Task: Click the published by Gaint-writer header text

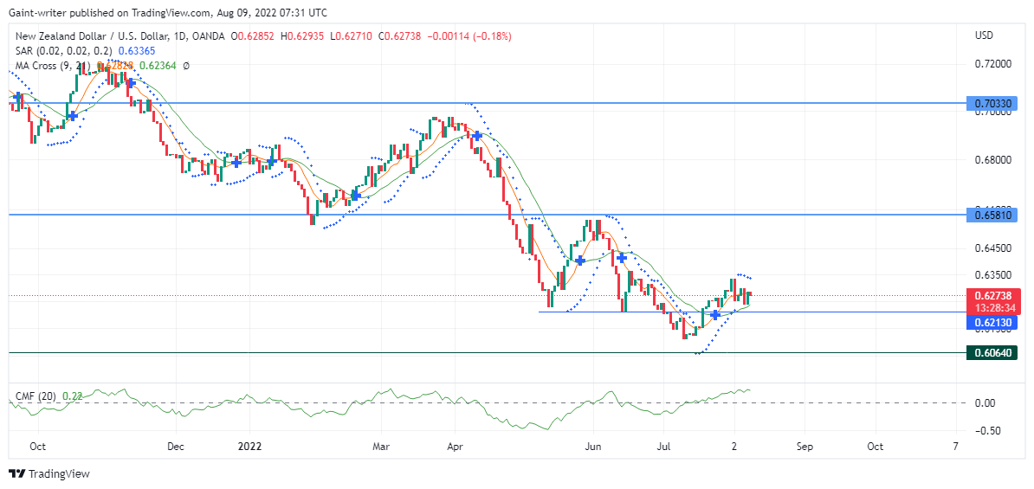Action: tap(167, 12)
